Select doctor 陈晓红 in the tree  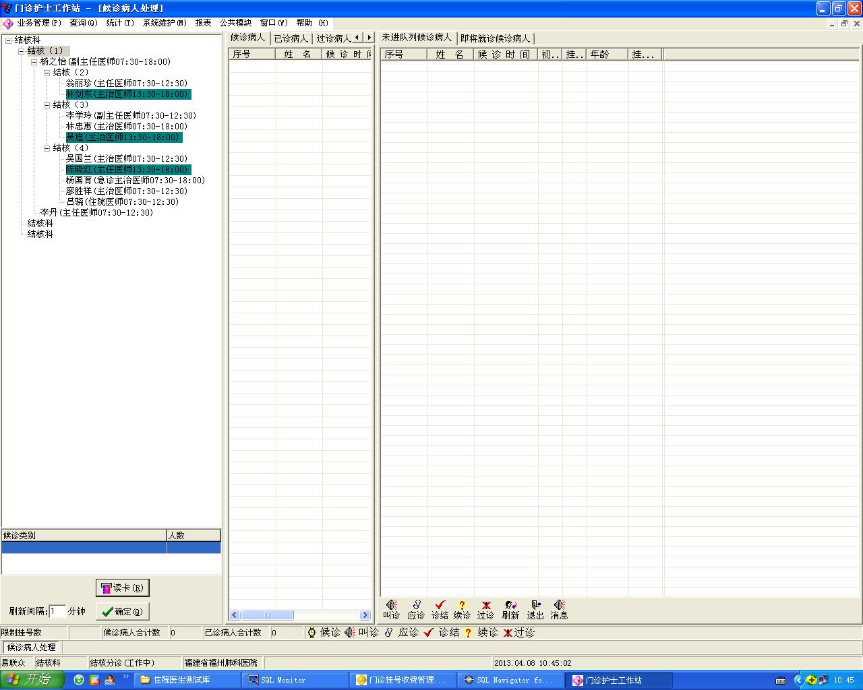129,170
